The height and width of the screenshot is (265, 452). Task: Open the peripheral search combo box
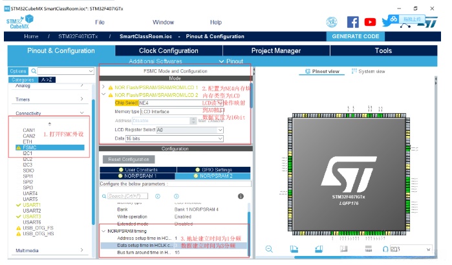pos(66,71)
